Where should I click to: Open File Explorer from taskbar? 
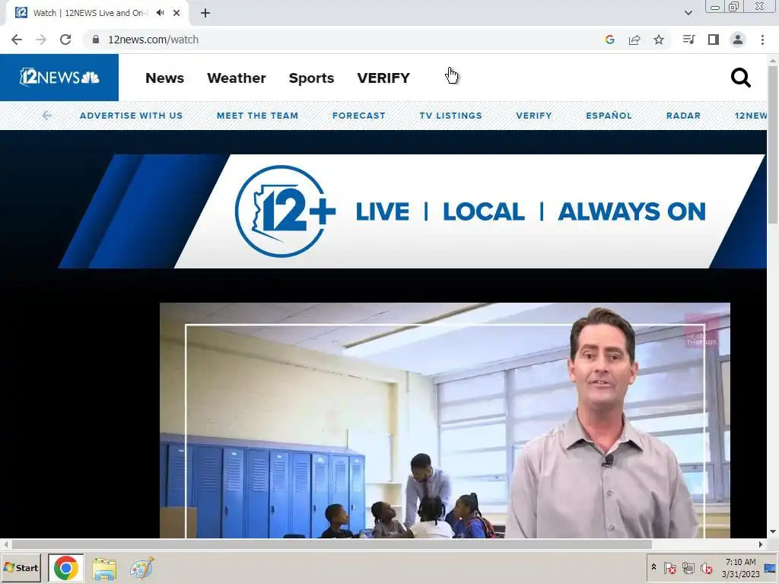[104, 569]
